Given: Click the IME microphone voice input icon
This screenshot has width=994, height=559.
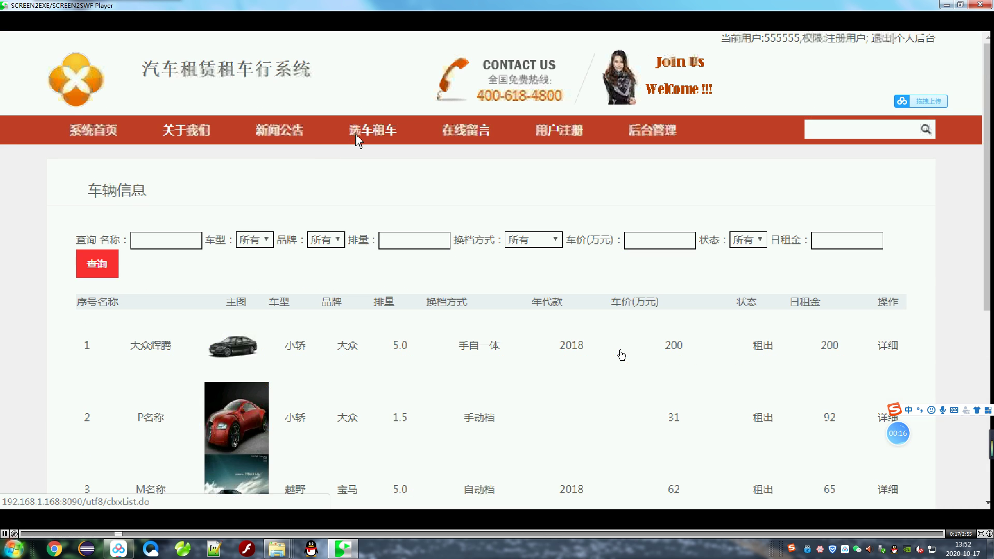Looking at the screenshot, I should (943, 410).
